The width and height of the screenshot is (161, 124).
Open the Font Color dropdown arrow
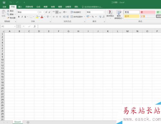point(44,17)
